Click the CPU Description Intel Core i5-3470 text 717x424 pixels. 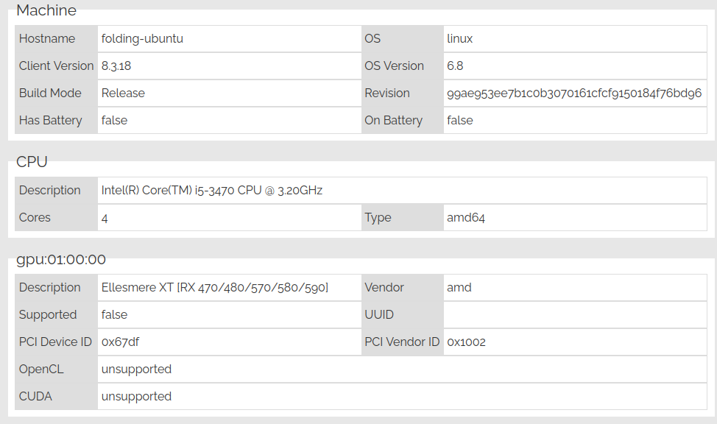212,190
